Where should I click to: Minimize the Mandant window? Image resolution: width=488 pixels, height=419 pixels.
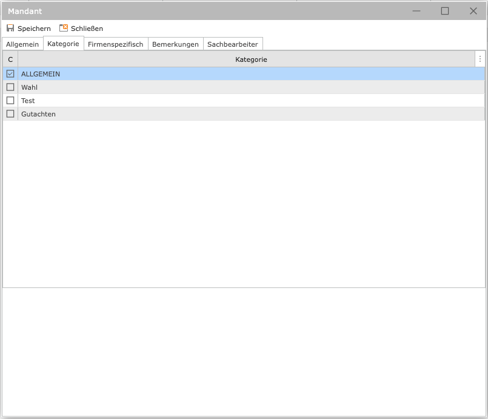tap(416, 11)
